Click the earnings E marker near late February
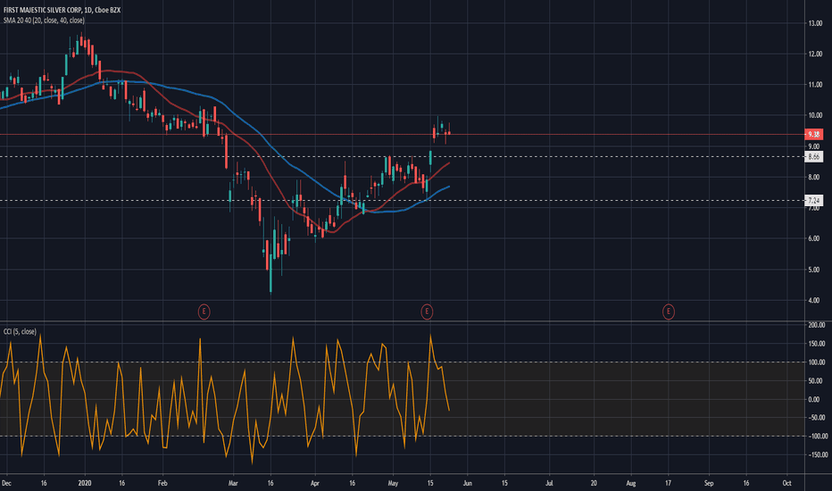Viewport: 832px width, 491px height. tap(204, 312)
